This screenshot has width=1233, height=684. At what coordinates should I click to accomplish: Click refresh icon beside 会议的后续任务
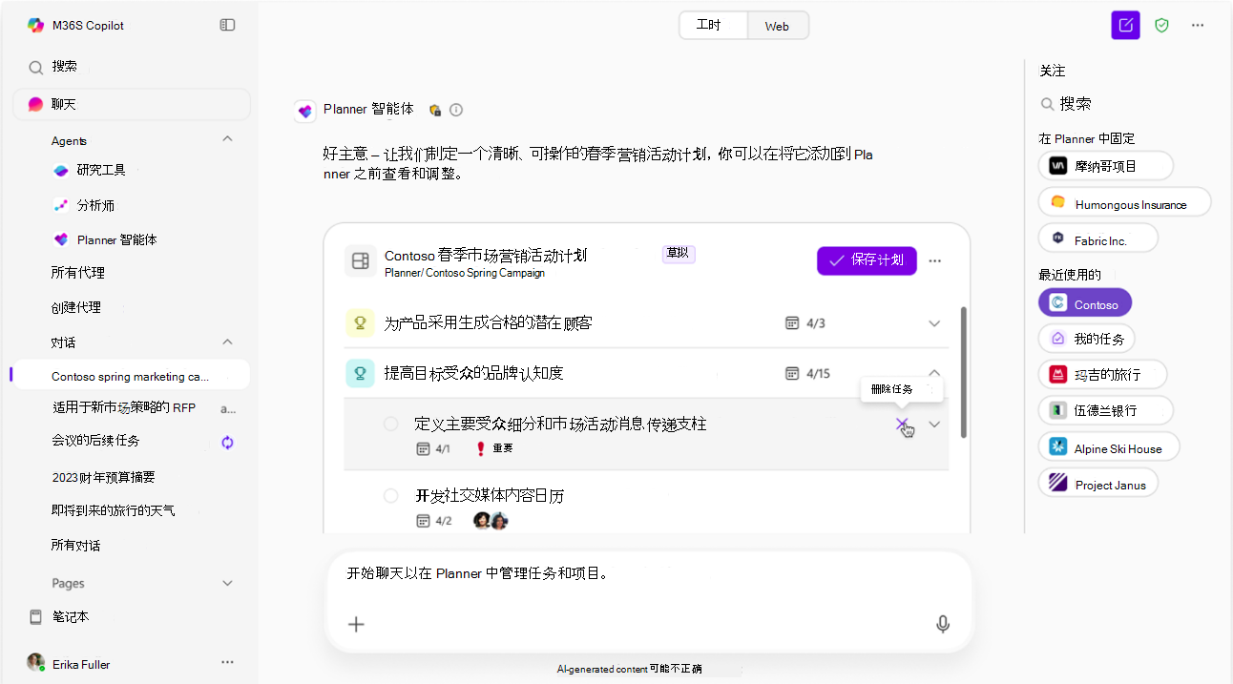click(x=227, y=442)
